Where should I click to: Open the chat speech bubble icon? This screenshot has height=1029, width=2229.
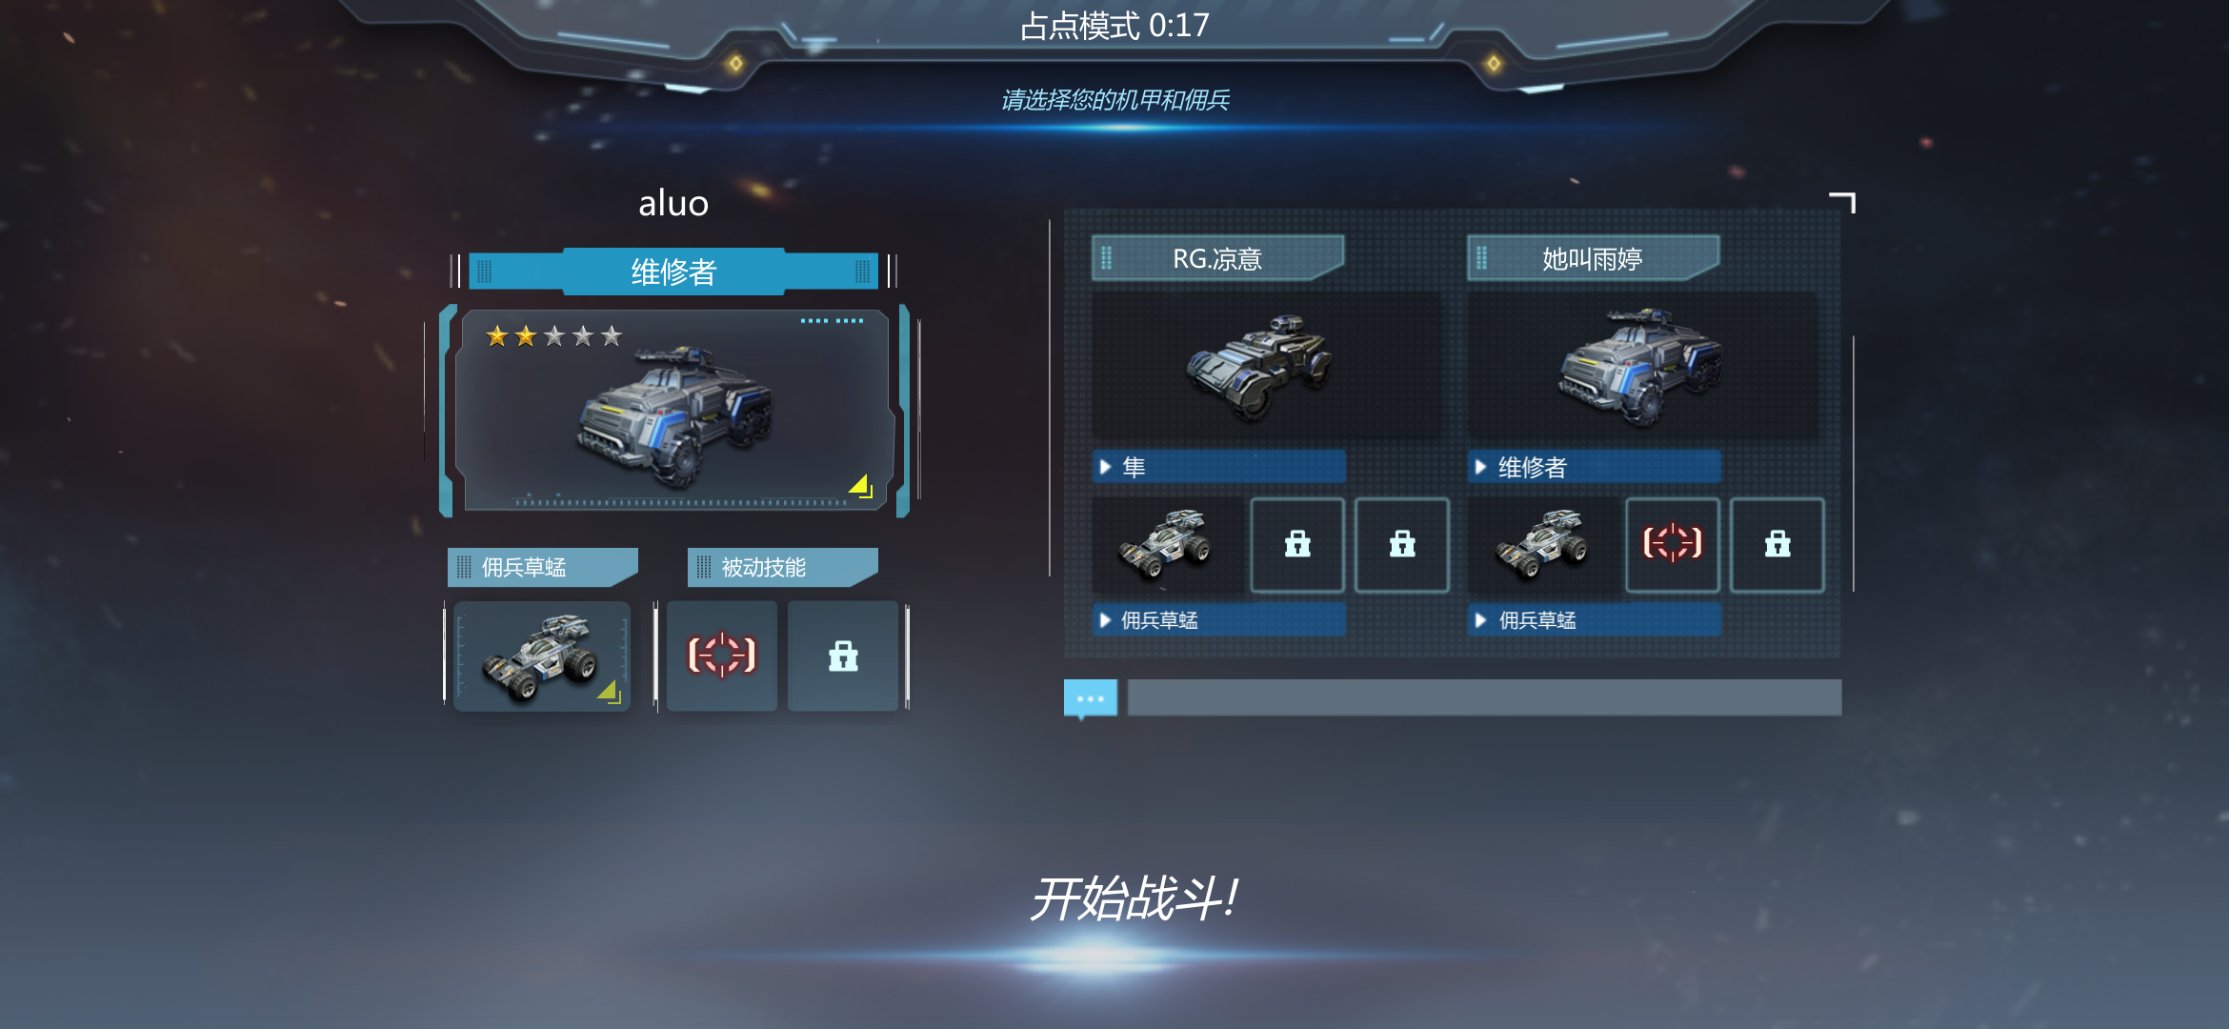point(1090,698)
